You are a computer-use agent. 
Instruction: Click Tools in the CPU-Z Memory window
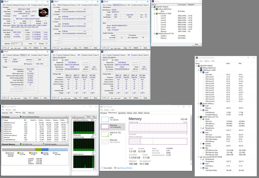25,98
